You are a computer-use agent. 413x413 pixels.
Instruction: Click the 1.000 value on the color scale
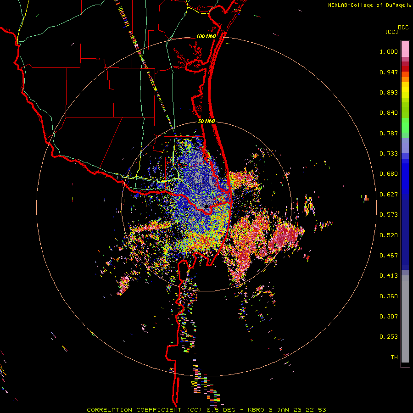(389, 51)
